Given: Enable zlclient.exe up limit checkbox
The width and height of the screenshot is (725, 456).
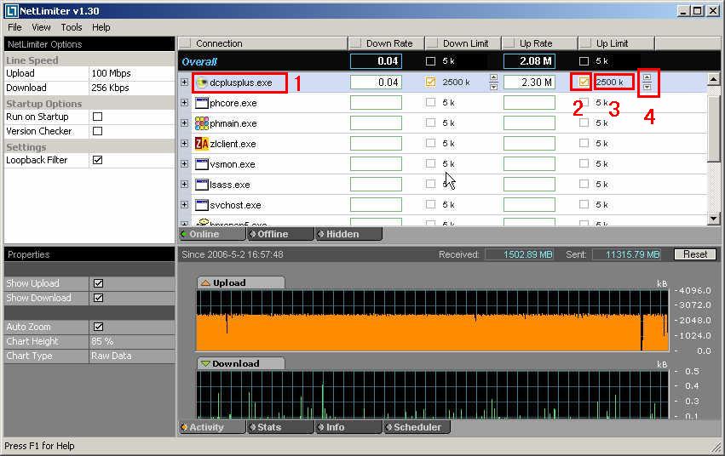Looking at the screenshot, I should (584, 143).
